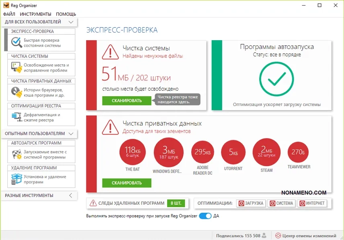Viewport: 344px width, 240px height.
Task: Open the ИНСТРУМЕНТЫ menu
Action: (35, 14)
